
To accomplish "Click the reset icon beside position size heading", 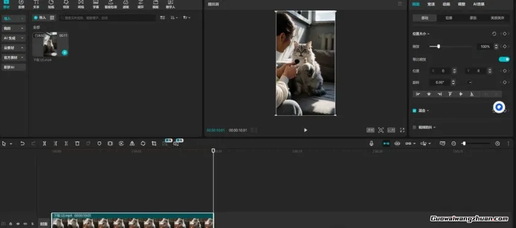I will pos(494,34).
